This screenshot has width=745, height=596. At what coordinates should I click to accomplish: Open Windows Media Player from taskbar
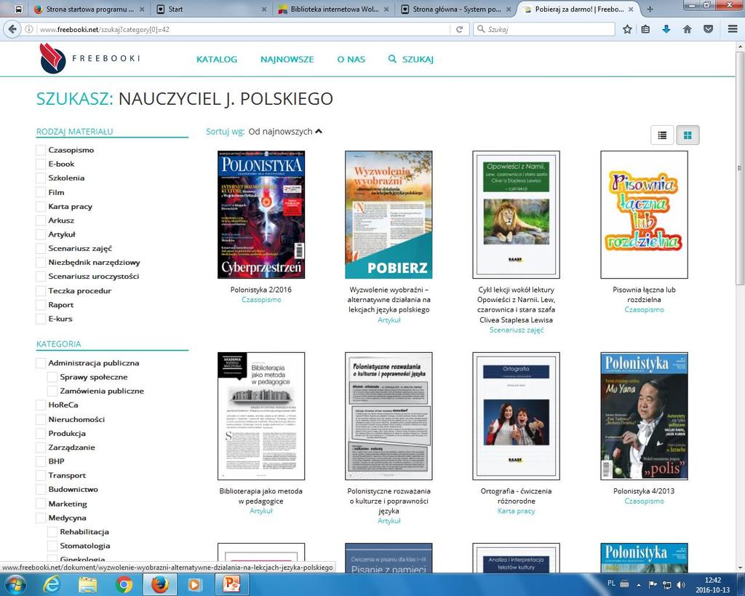tap(194, 584)
